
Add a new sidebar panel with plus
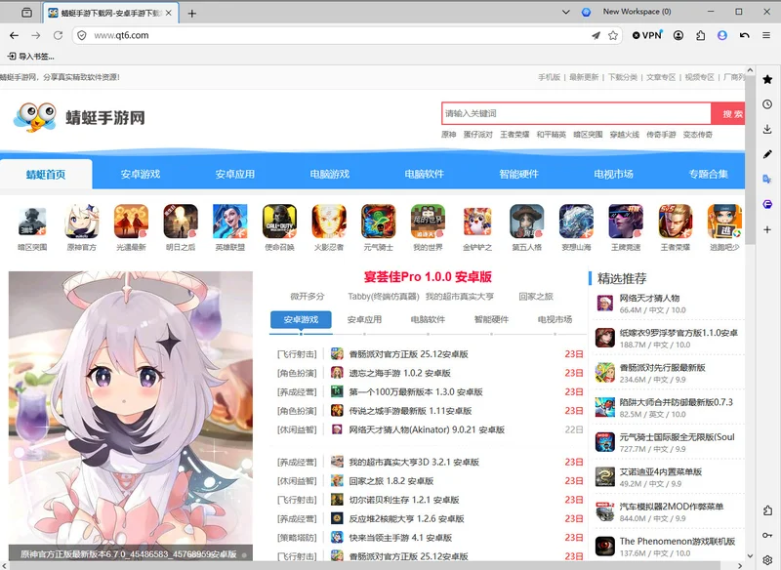coord(767,229)
